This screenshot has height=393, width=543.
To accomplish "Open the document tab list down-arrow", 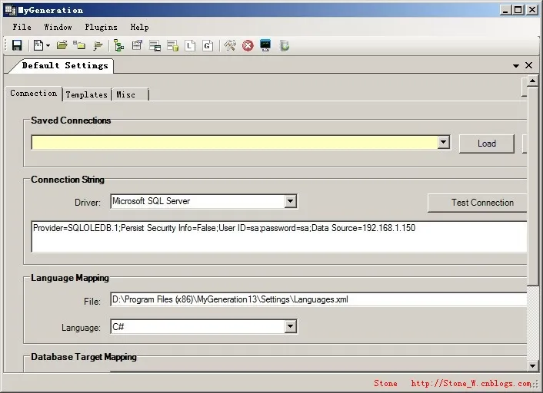I will tap(516, 65).
